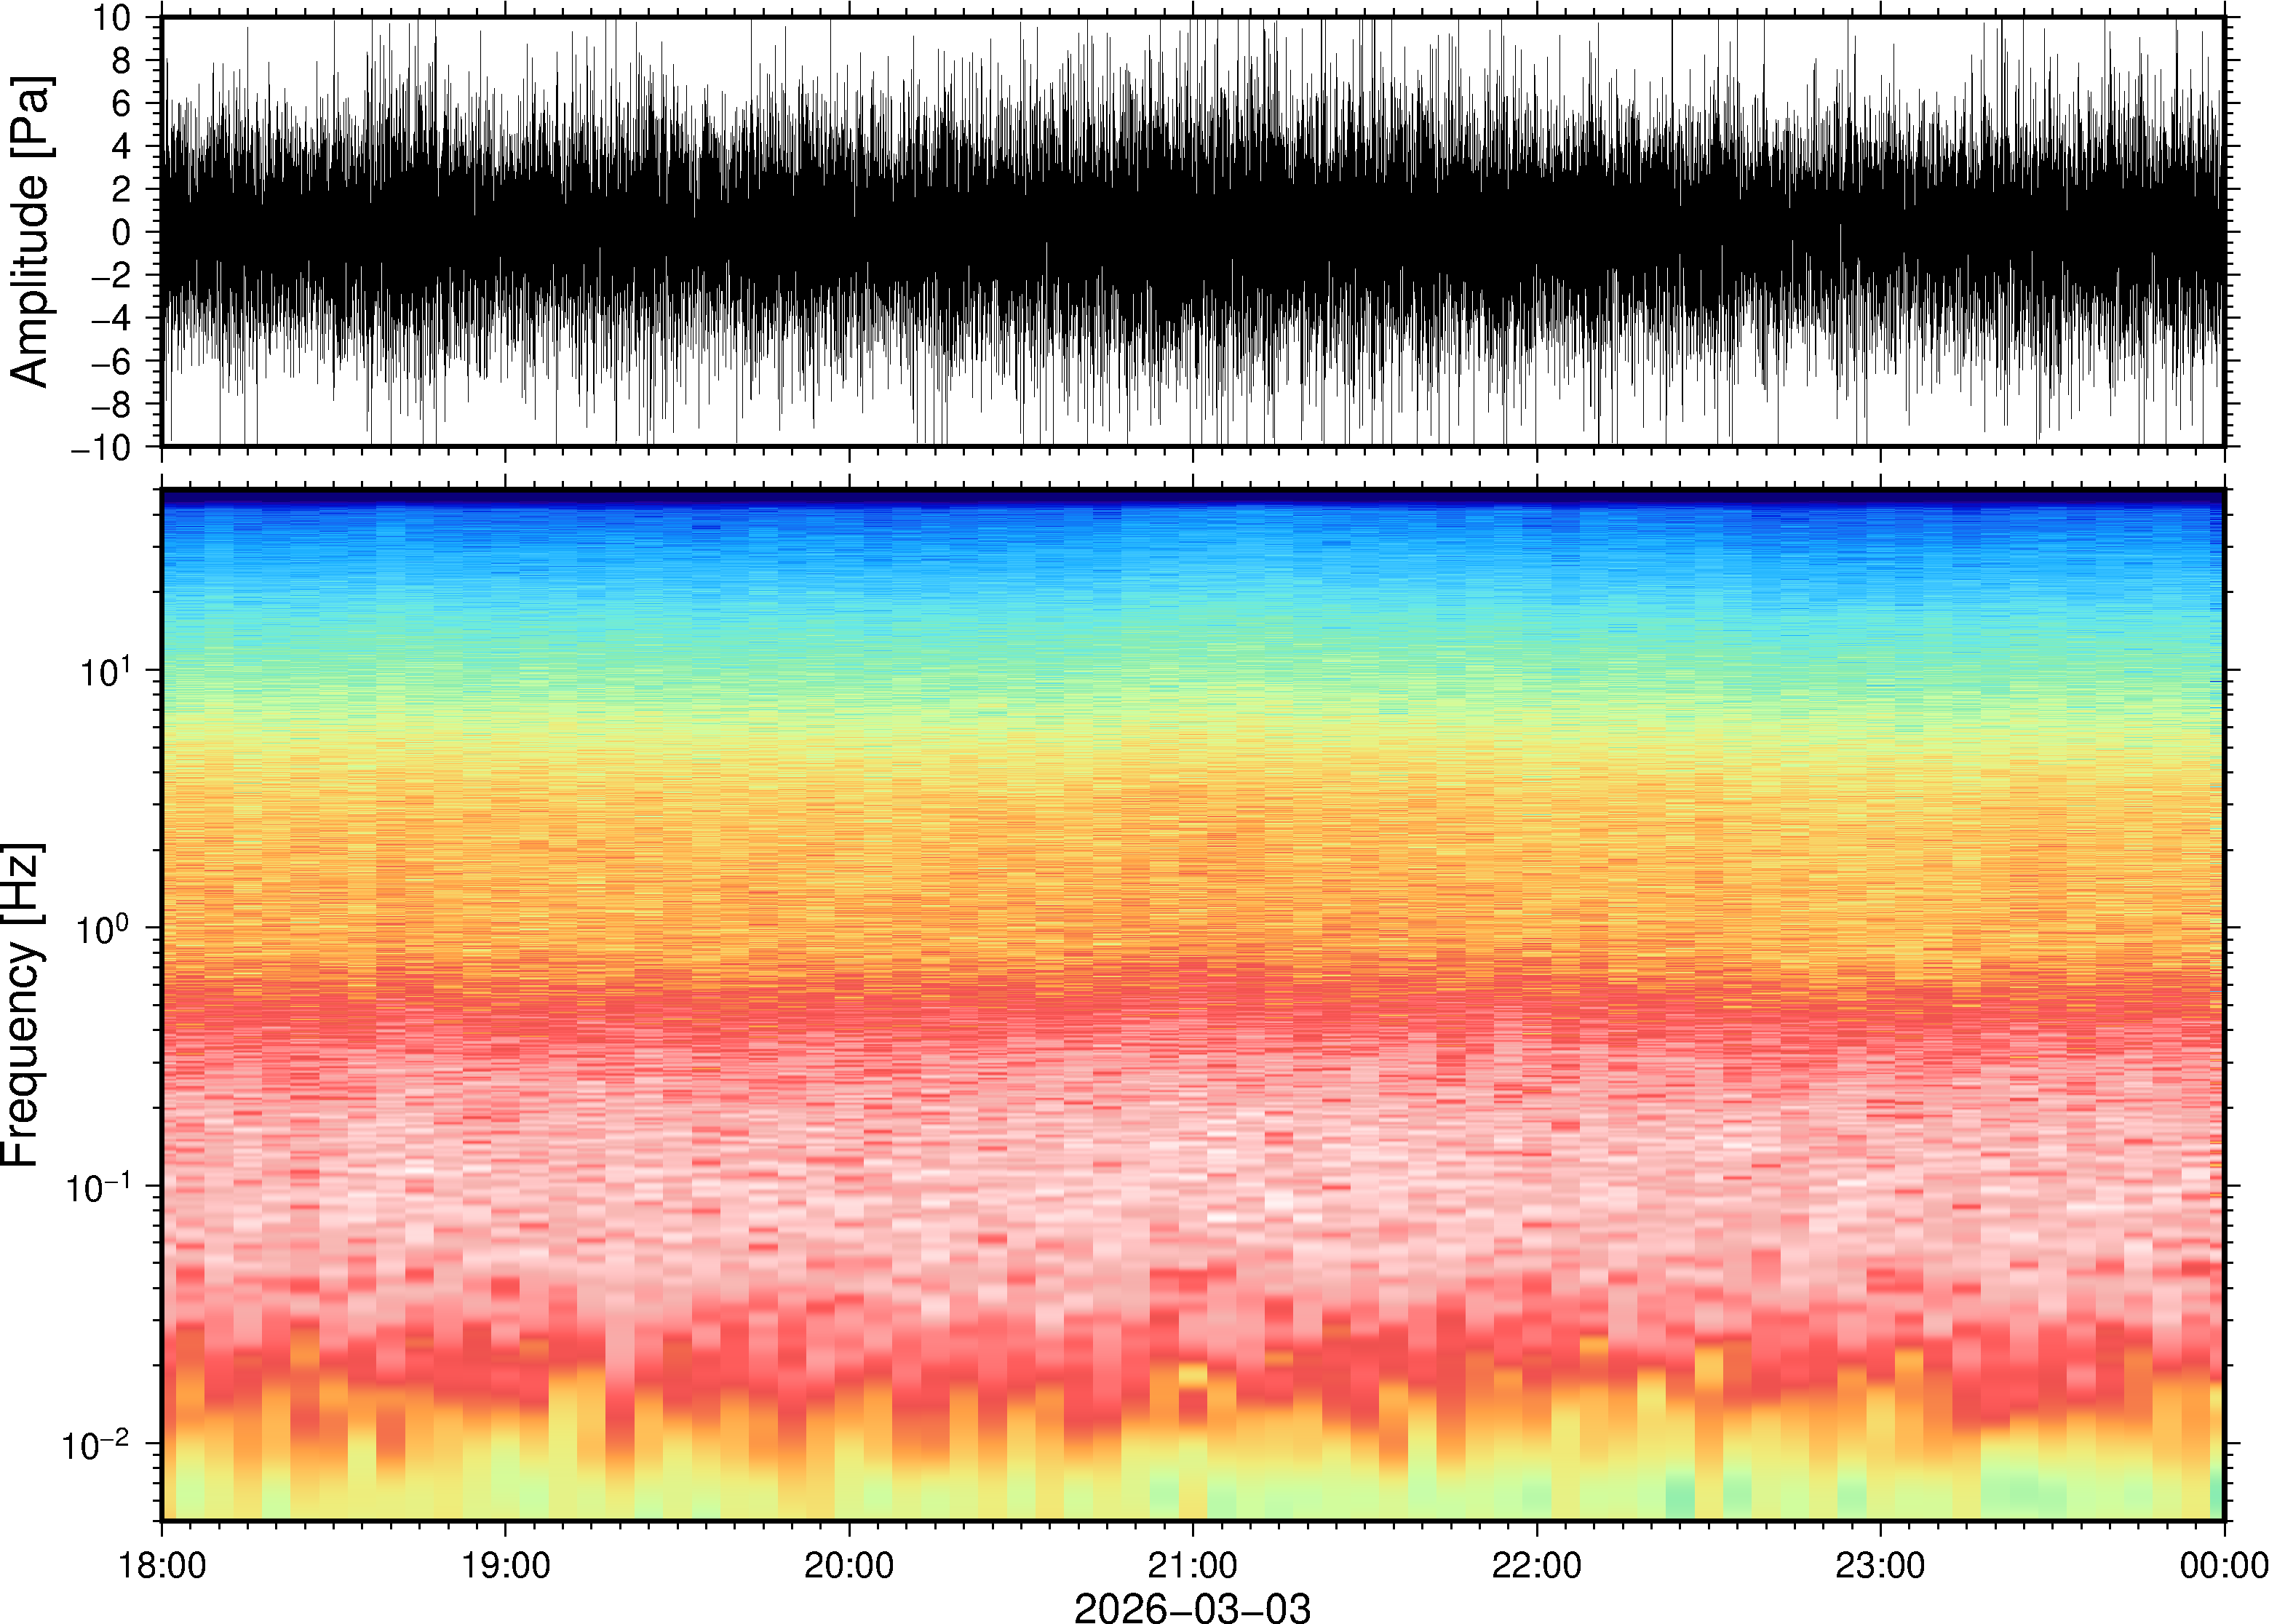Click the 00:00 time axis label
The image size is (2269, 1624).
click(x=2222, y=1565)
